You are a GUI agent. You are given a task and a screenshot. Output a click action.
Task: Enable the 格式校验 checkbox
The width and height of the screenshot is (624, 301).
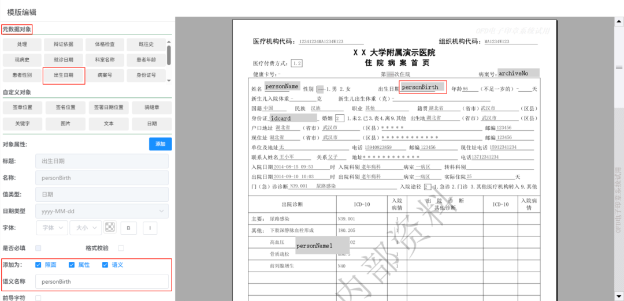121,248
